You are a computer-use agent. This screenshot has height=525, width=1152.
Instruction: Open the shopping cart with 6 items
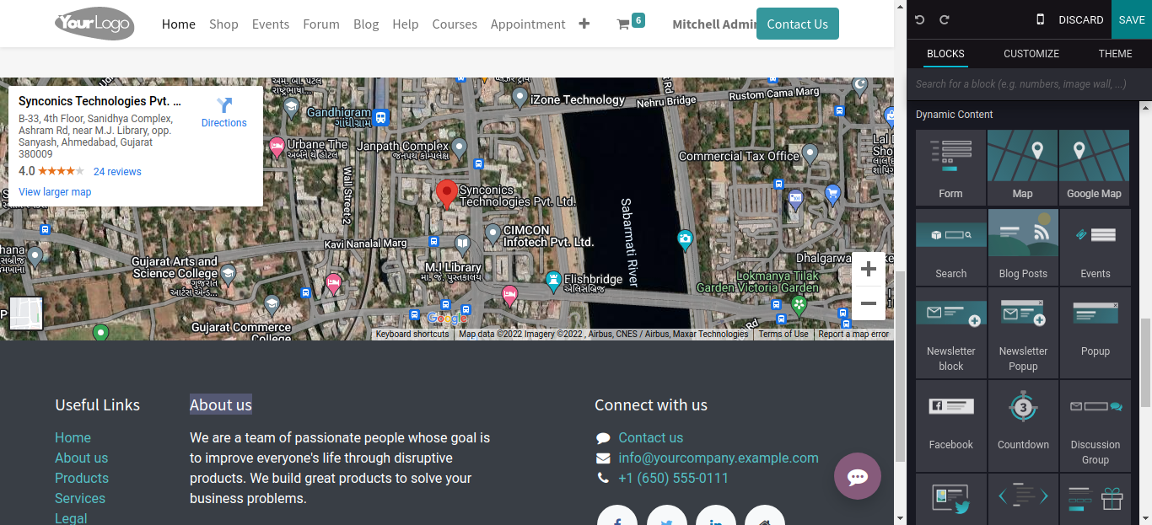pos(630,23)
